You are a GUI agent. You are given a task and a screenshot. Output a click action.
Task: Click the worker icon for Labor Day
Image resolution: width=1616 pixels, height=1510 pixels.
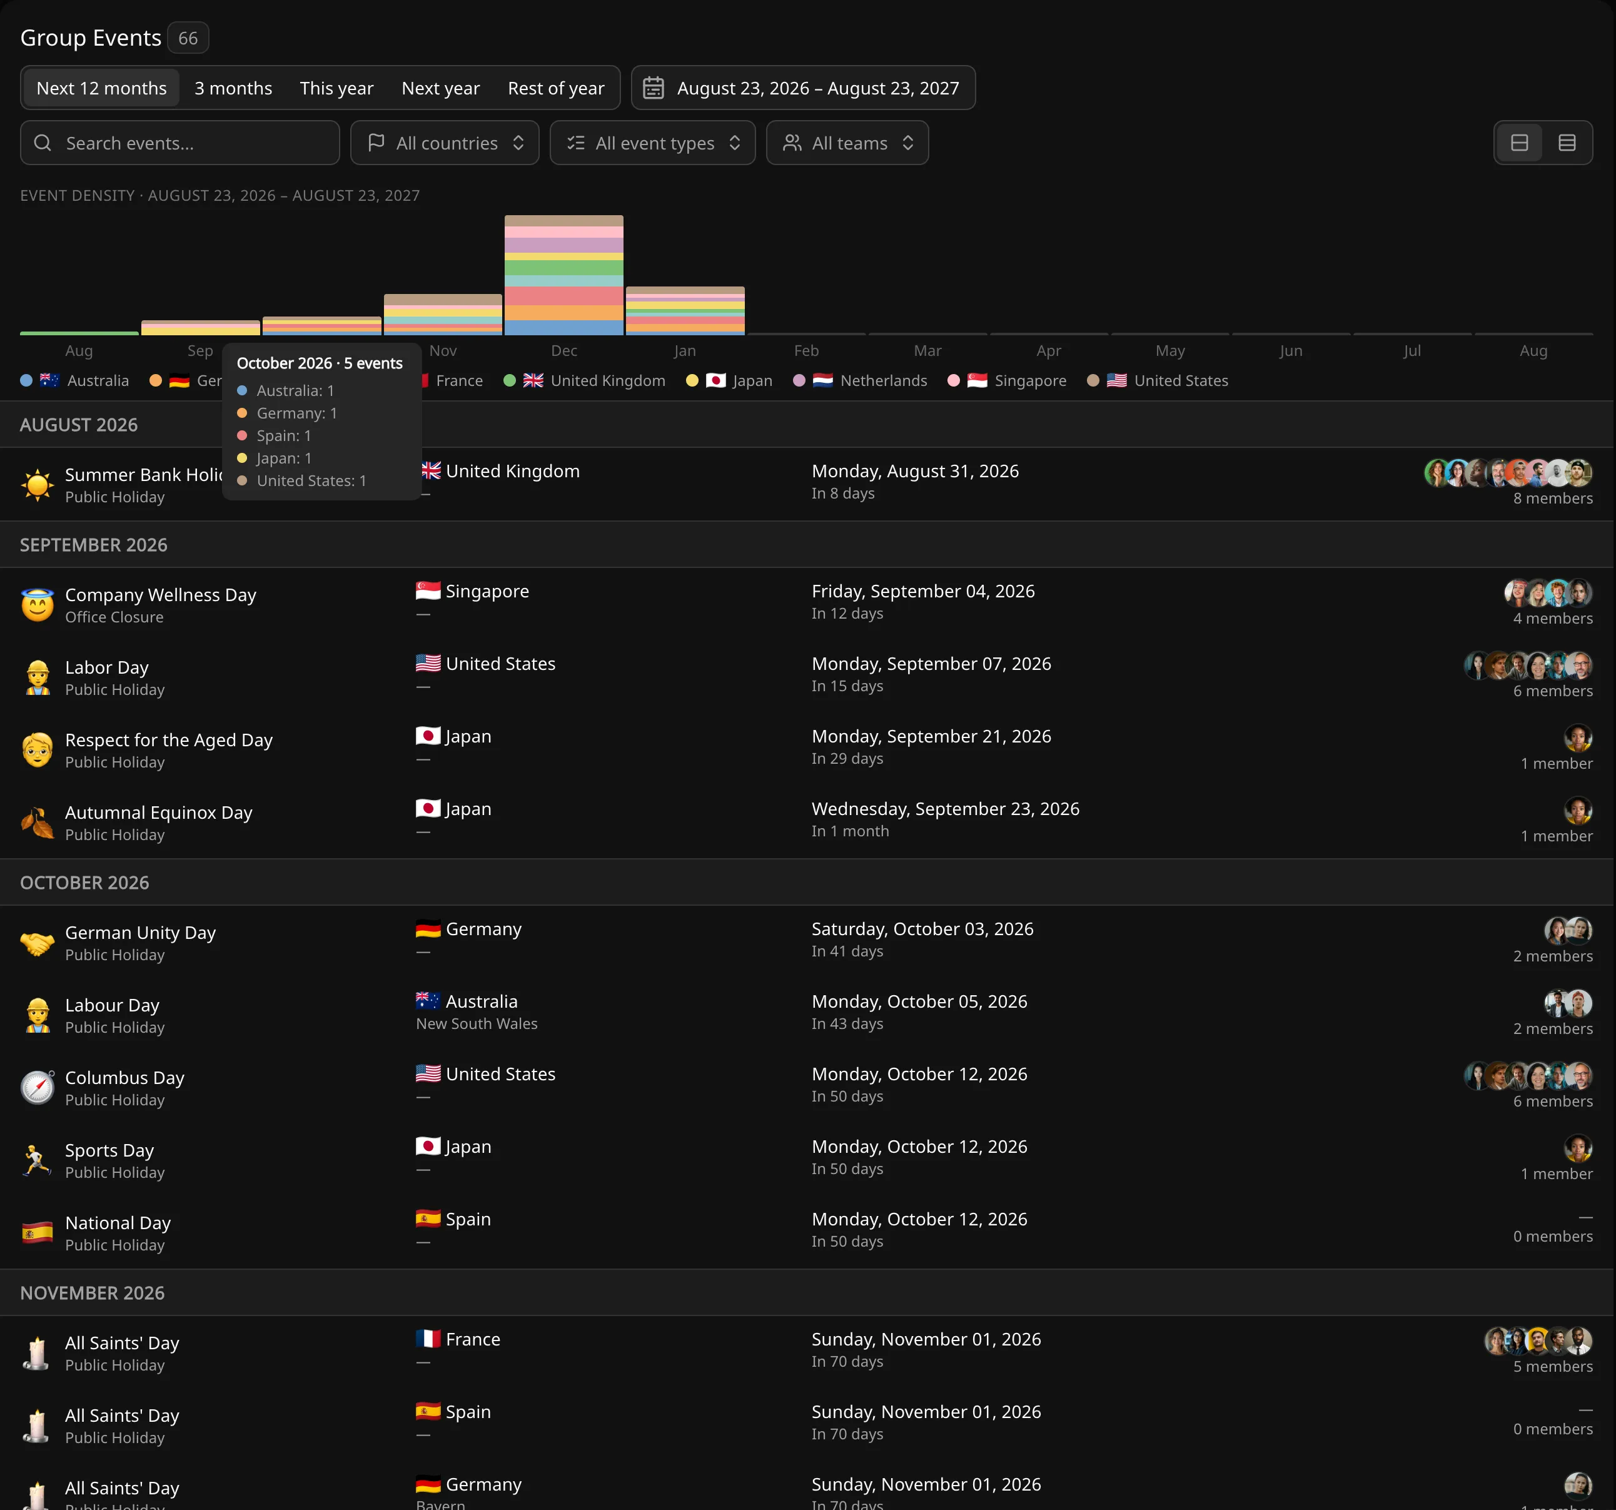coord(38,677)
